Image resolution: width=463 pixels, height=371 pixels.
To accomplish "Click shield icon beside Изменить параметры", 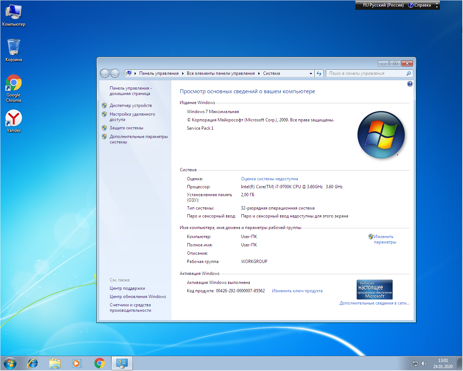I will click(371, 237).
